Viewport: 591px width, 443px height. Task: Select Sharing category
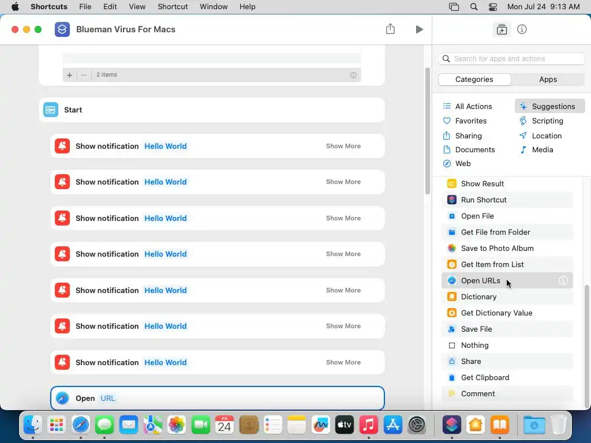(462, 136)
